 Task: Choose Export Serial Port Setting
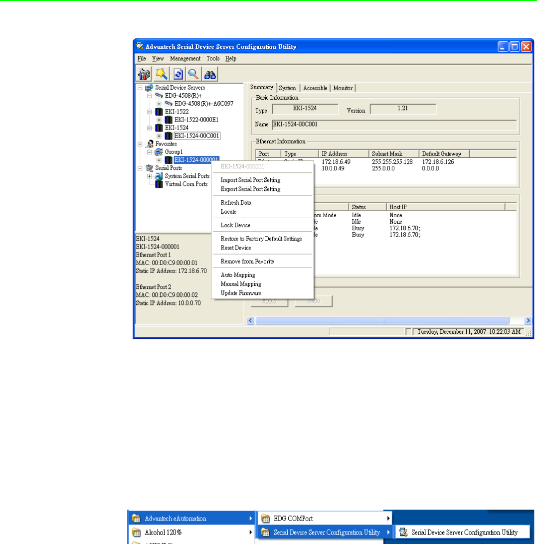coord(262,189)
